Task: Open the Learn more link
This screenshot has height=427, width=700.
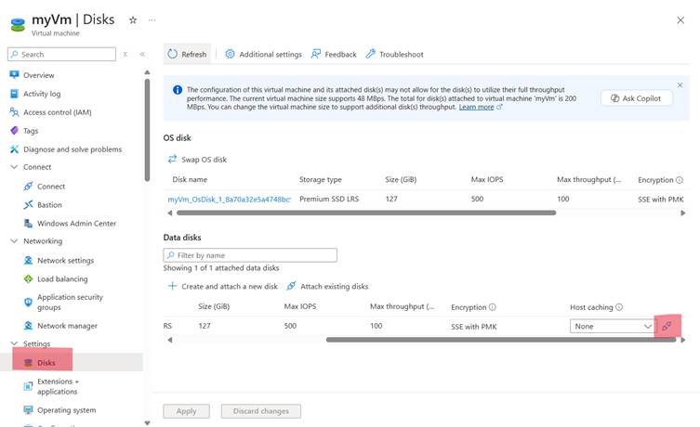Action: coord(476,107)
